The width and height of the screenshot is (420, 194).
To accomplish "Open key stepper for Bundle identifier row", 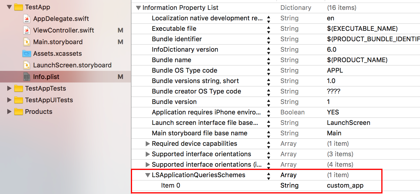I will [268, 39].
